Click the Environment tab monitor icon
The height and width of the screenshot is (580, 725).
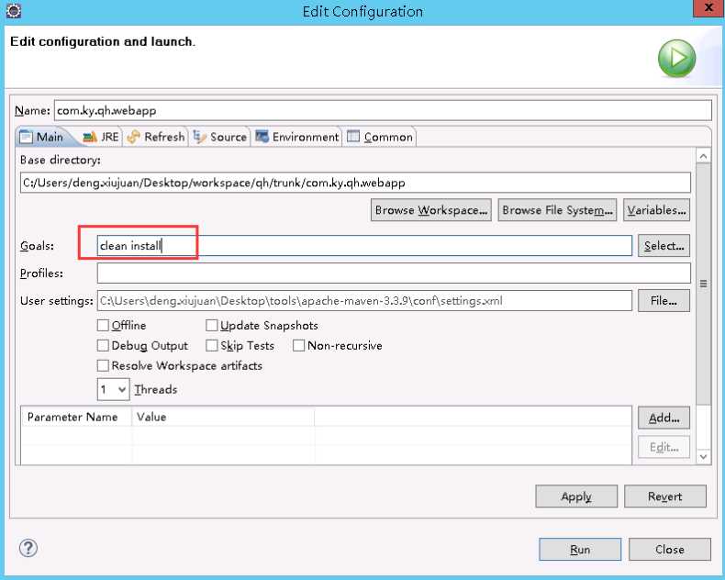coord(262,137)
